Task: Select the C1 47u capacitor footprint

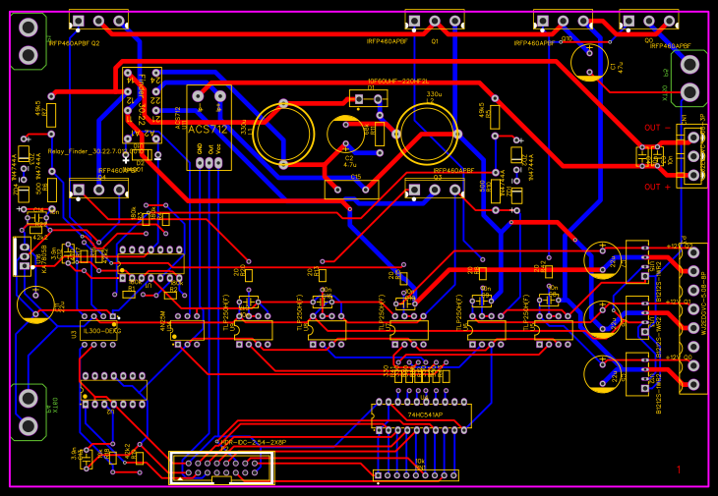Action: (590, 62)
